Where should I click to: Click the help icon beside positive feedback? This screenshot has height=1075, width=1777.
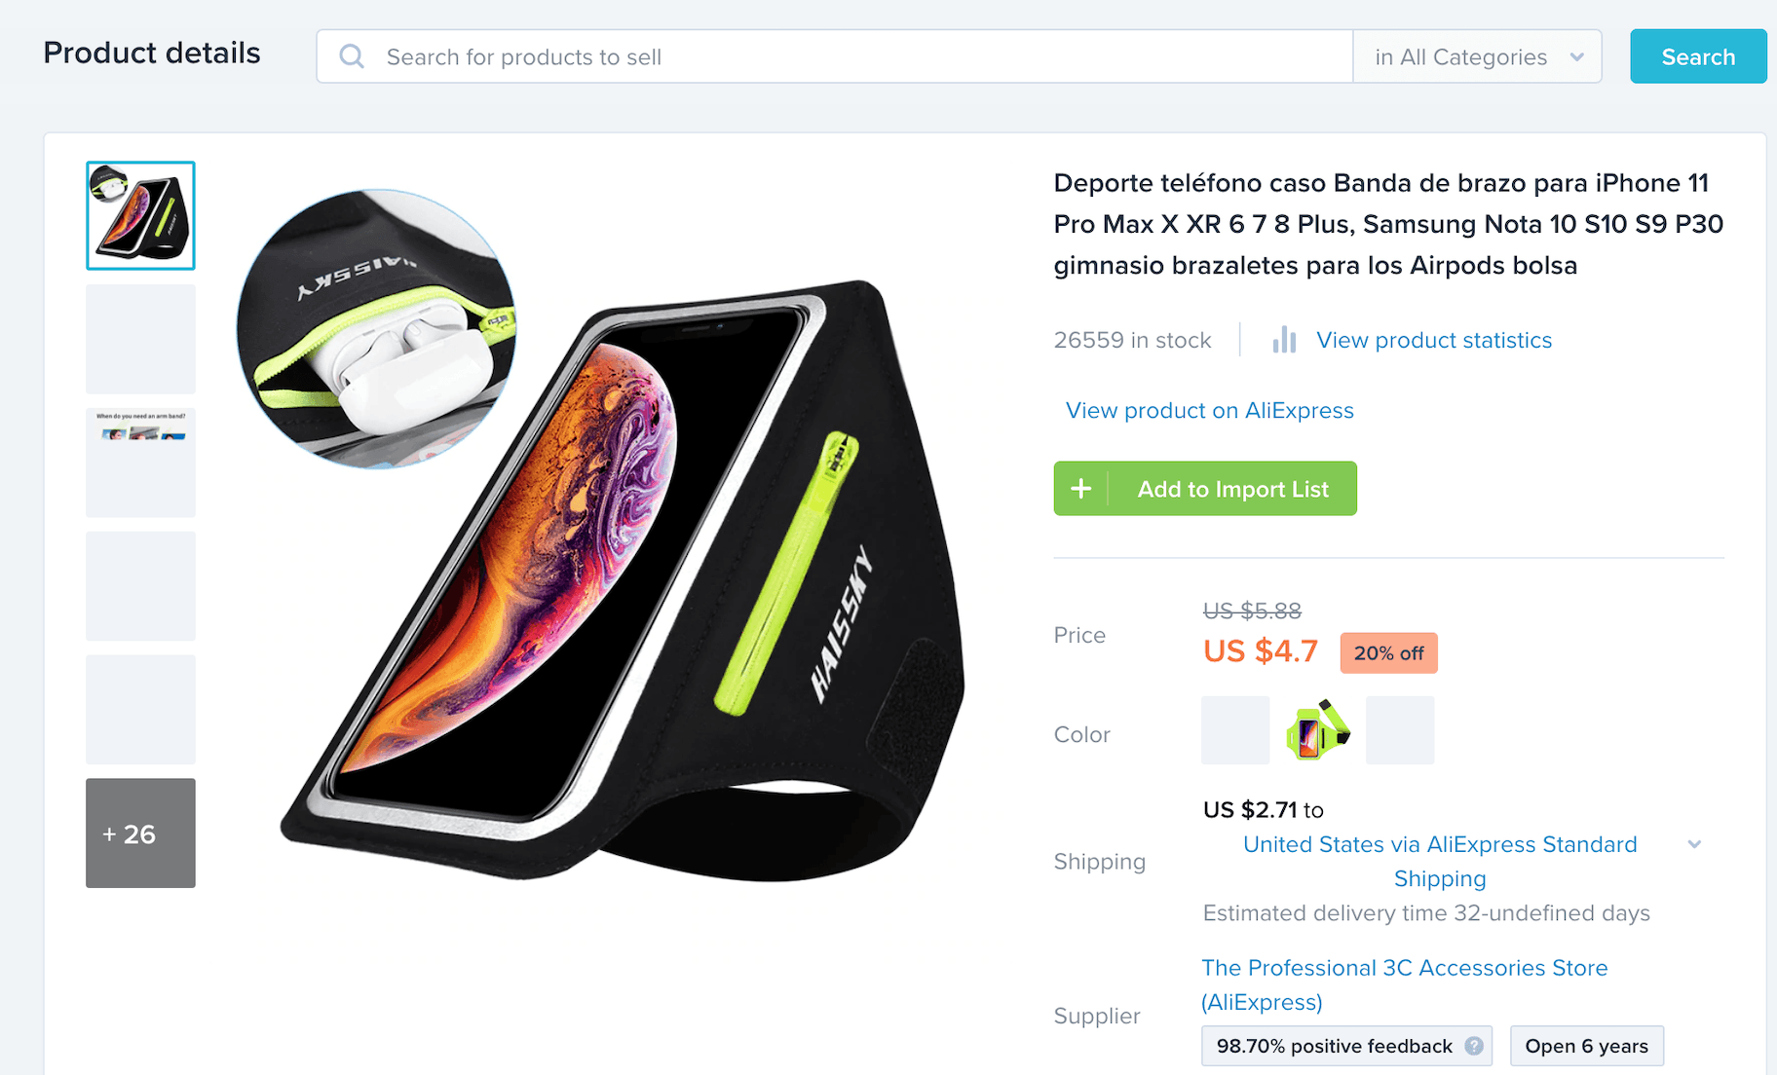pyautogui.click(x=1474, y=1046)
